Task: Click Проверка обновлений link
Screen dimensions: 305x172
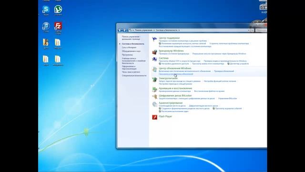Action: (x=224, y=71)
